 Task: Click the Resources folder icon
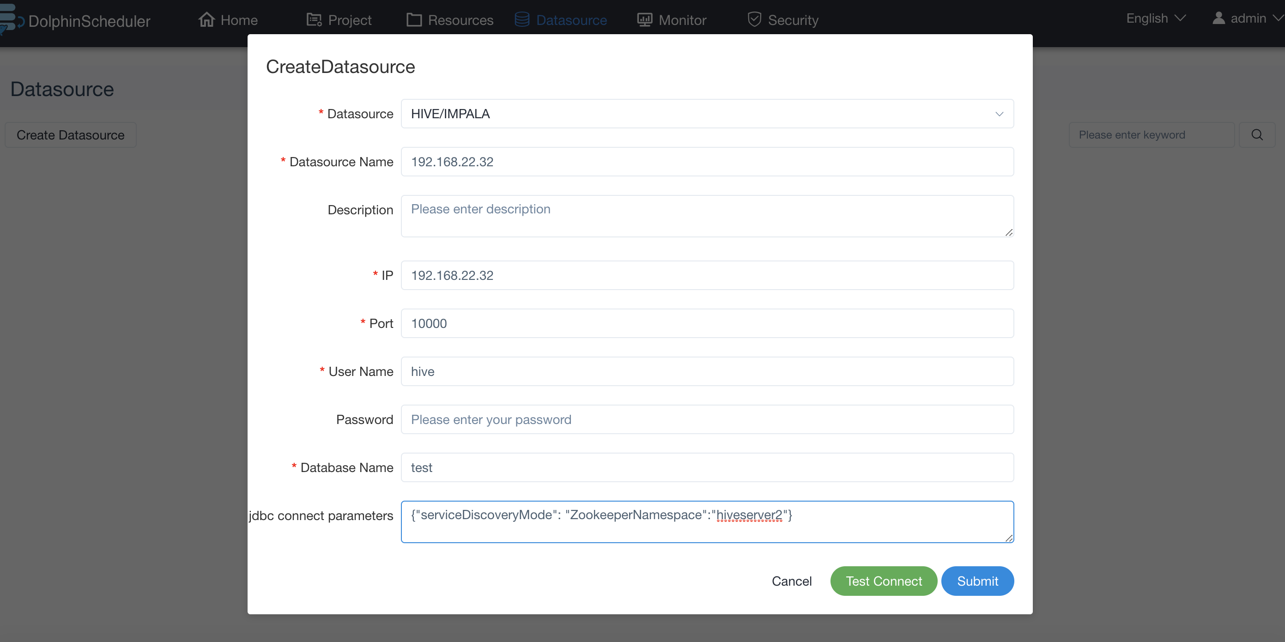[413, 20]
